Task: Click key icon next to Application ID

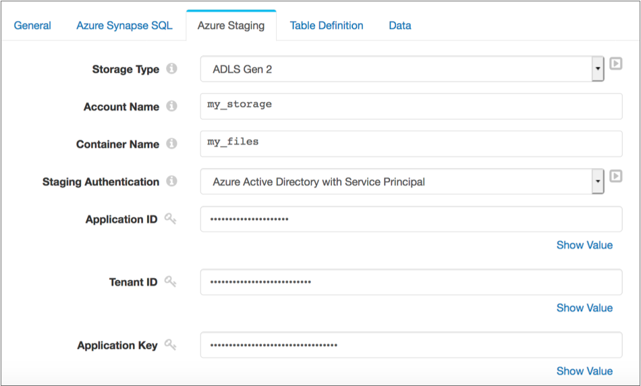Action: tap(171, 219)
